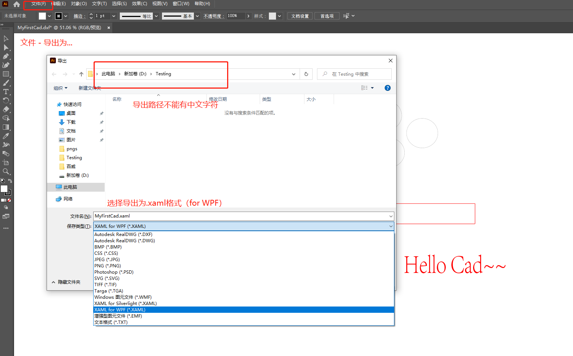
Task: Collapse folders with 隐藏文件夹 toggle
Action: 66,282
